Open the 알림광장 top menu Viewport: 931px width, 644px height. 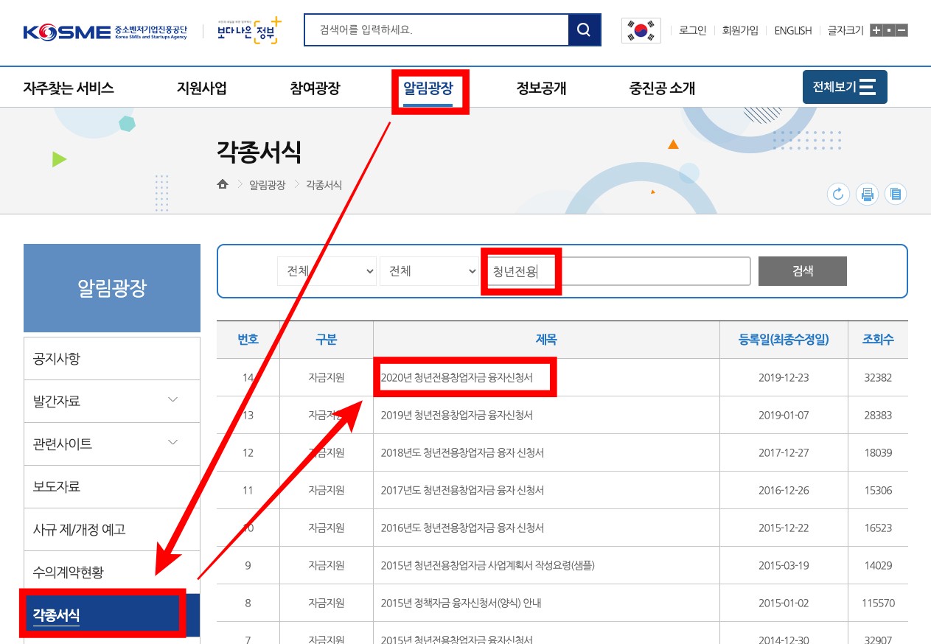(x=428, y=88)
